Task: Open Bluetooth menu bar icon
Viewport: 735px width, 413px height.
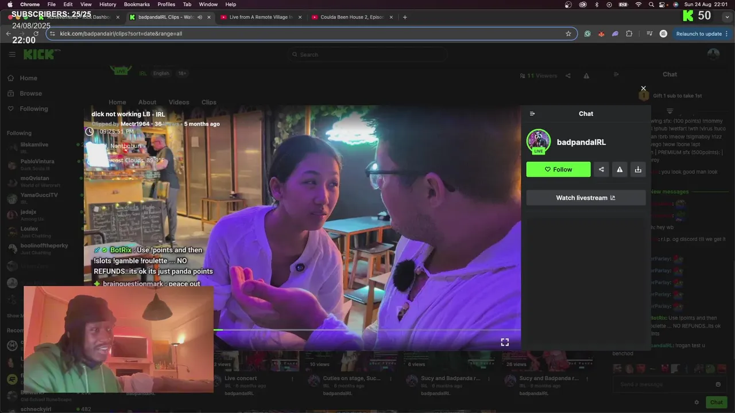Action: [x=596, y=4]
